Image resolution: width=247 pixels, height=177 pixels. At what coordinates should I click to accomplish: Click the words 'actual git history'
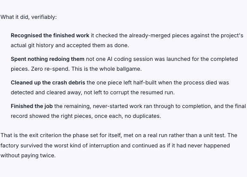(x=32, y=45)
